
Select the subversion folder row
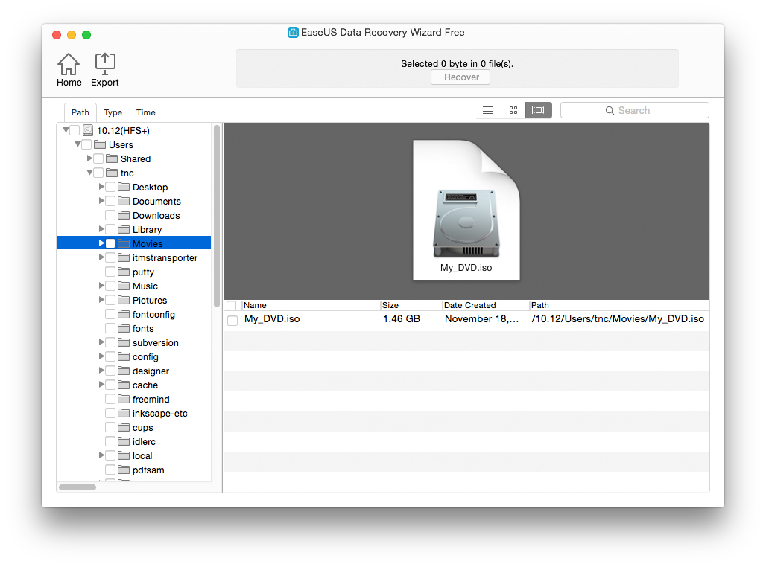coord(134,342)
